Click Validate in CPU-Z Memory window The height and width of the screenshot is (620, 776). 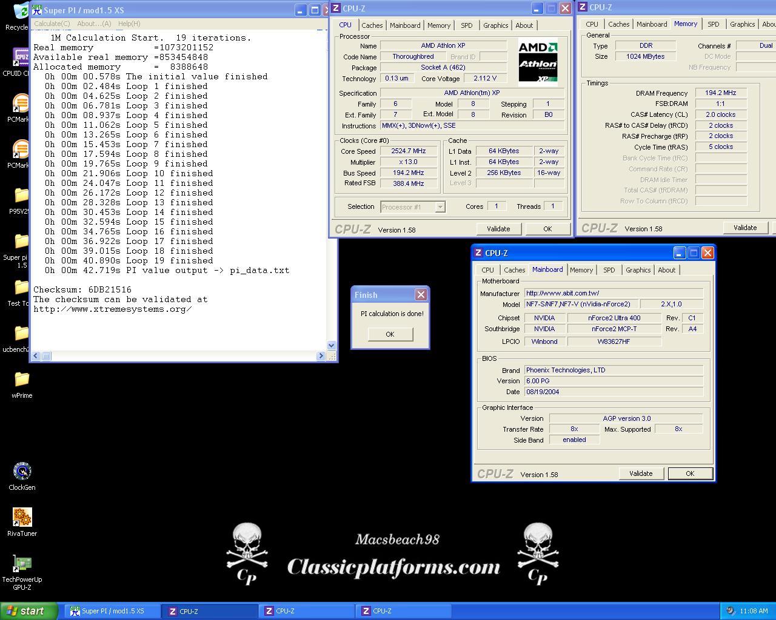tap(745, 228)
